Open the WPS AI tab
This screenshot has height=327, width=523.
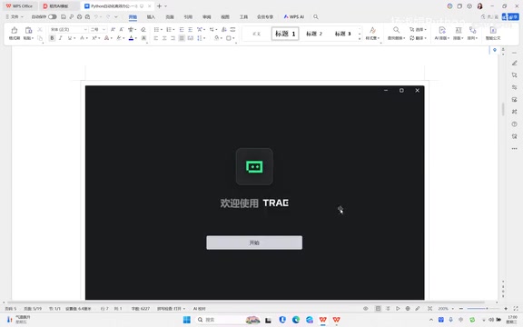click(x=294, y=16)
